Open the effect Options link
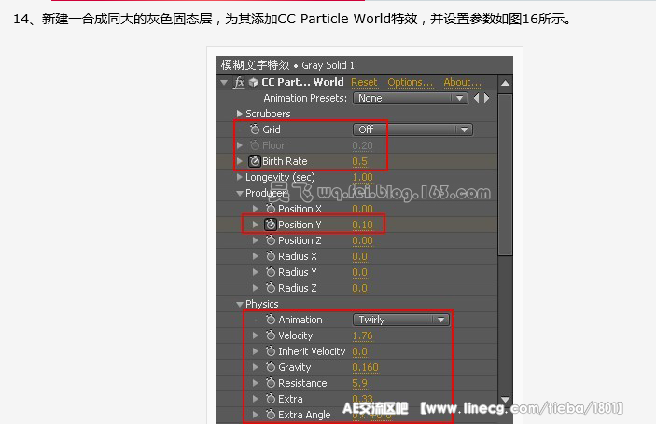 click(x=411, y=82)
